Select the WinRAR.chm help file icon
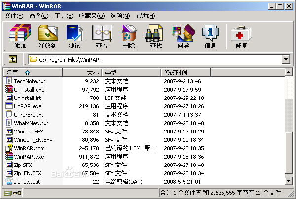 (x=9, y=148)
